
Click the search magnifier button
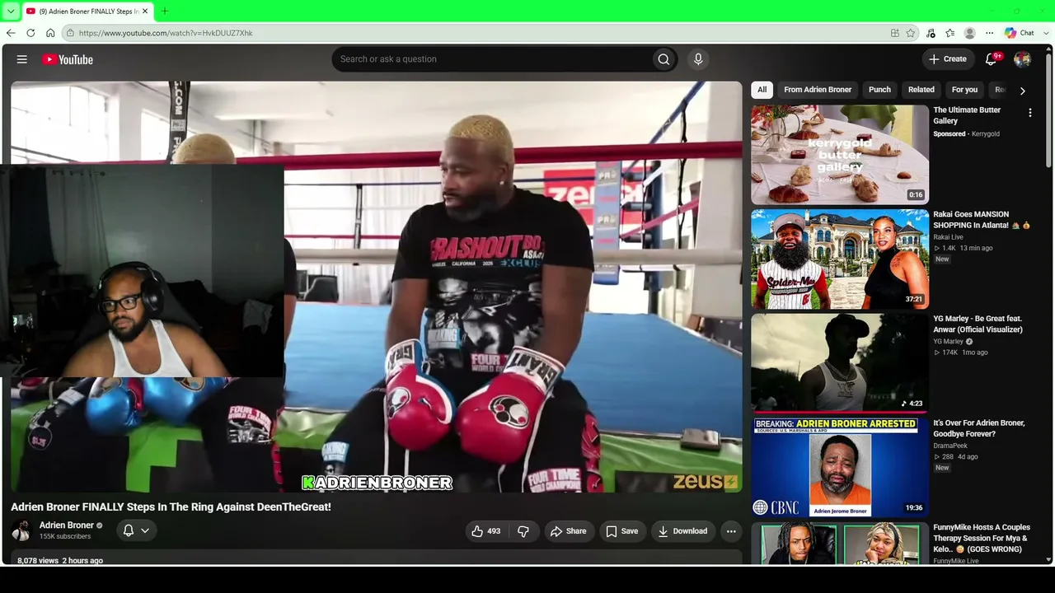coord(663,59)
